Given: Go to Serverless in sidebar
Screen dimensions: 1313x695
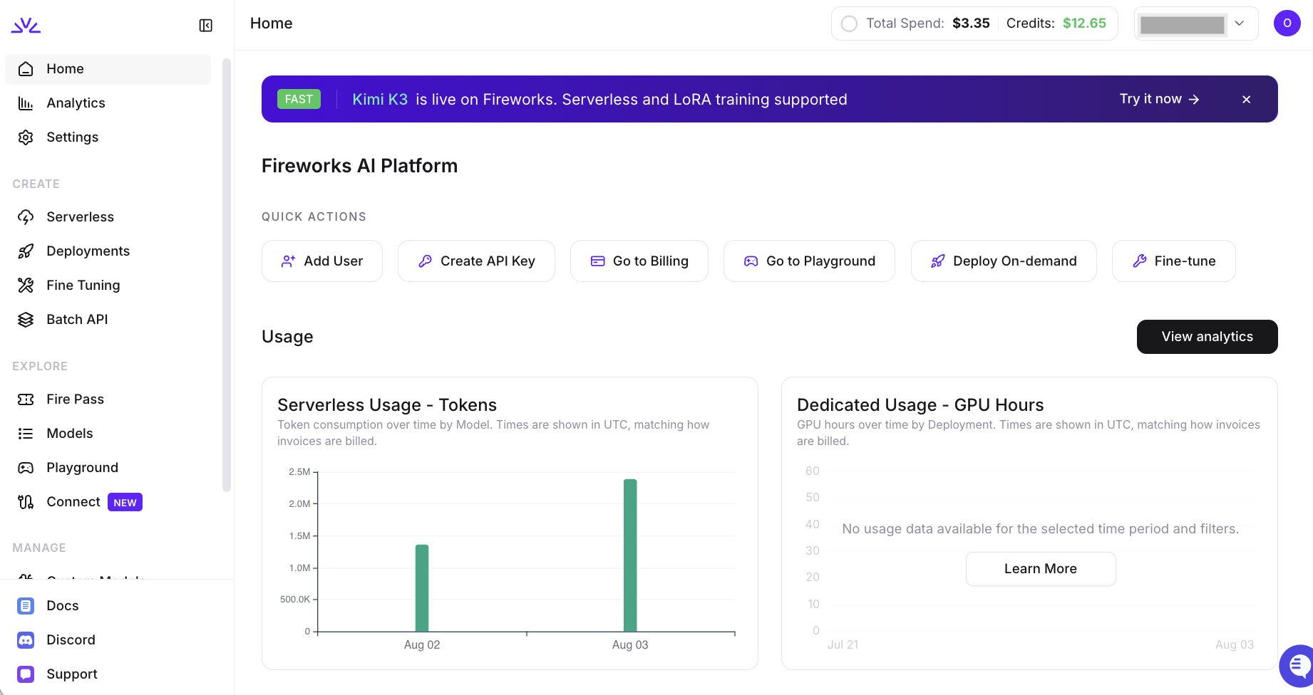Looking at the screenshot, I should coord(108,217).
